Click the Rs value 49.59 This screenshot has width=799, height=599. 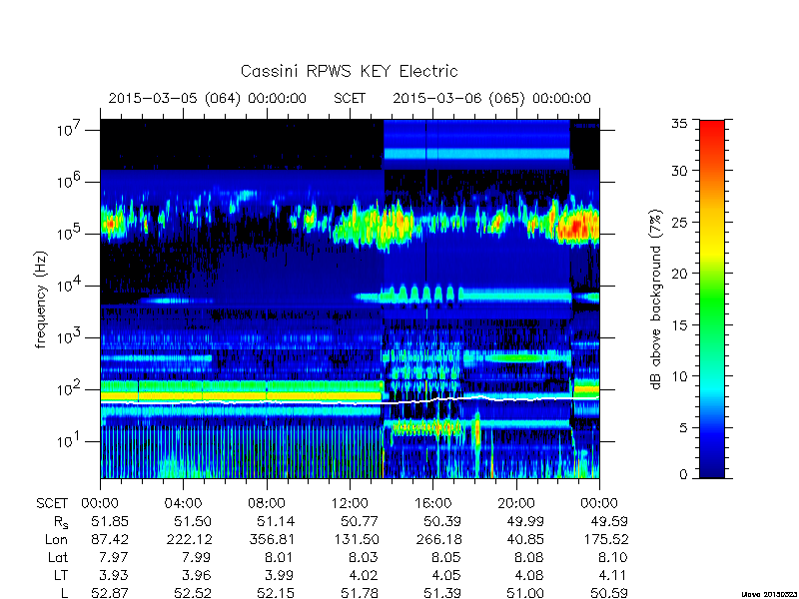pos(609,521)
